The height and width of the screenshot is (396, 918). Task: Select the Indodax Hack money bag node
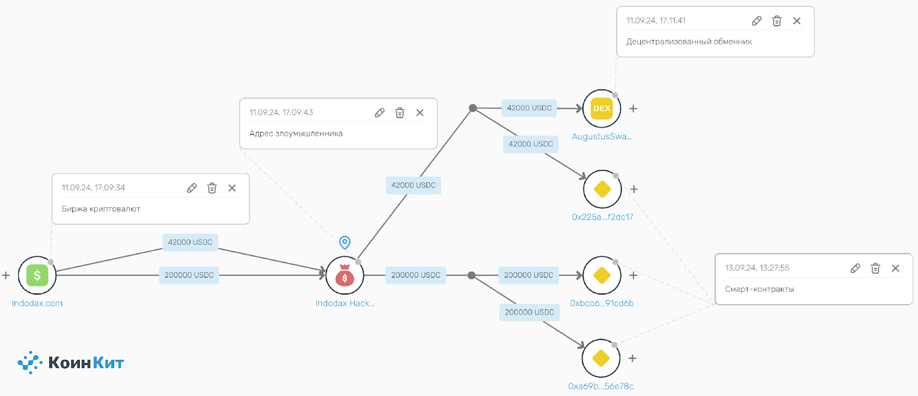(x=345, y=275)
